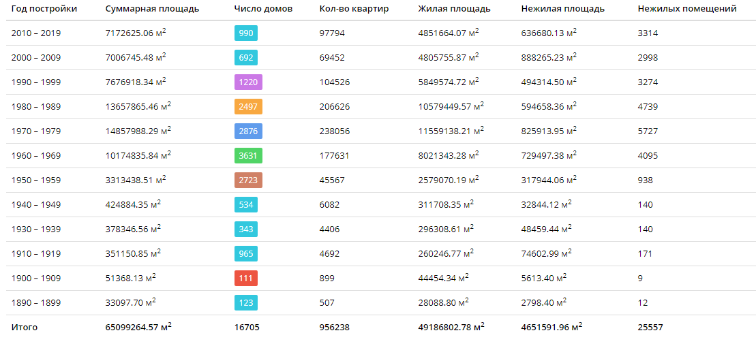Select the purple 1220 badge

248,82
